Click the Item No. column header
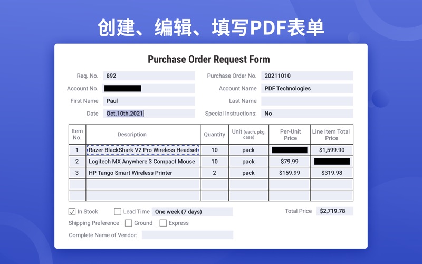Screen dimensions: 422x264 pyautogui.click(x=77, y=134)
